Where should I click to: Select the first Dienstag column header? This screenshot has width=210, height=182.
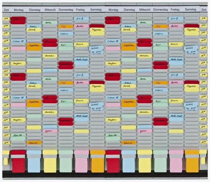tap(34, 10)
